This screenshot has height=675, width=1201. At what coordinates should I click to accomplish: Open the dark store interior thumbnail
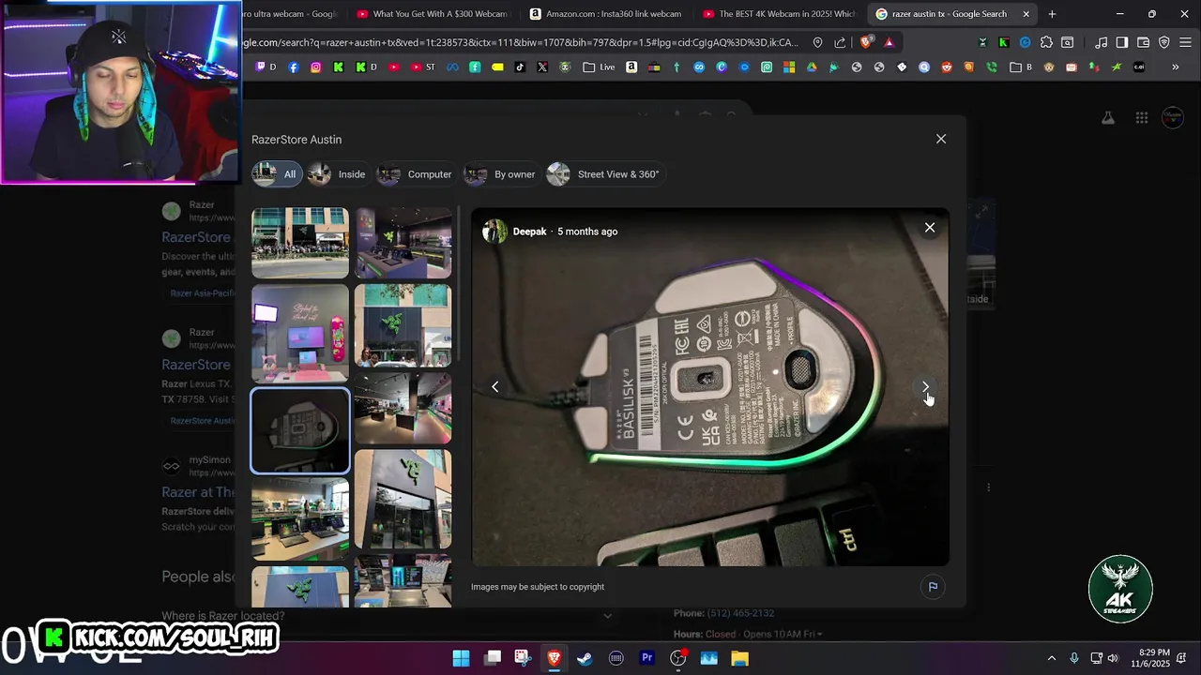point(403,408)
